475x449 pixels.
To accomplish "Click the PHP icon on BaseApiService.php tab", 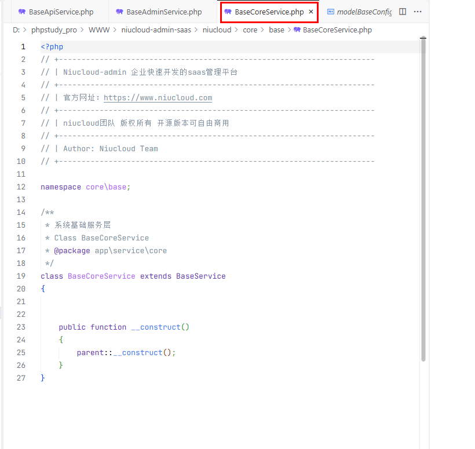I will tap(22, 12).
